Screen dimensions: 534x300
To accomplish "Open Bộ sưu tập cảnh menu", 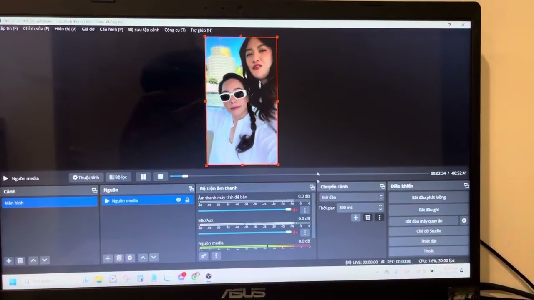I will [x=144, y=30].
